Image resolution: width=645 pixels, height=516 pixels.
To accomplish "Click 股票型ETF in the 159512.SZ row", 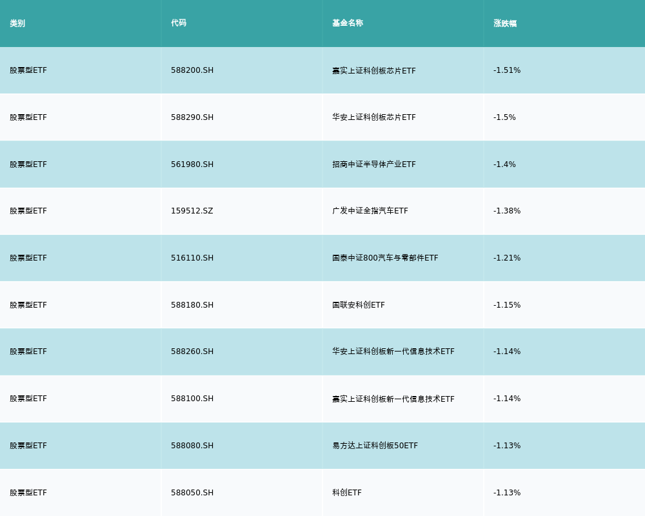I will [28, 211].
